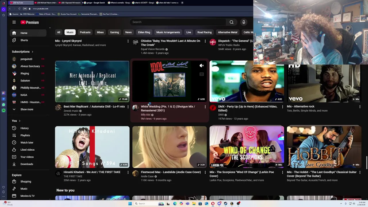The width and height of the screenshot is (368, 207).
Task: Expand the You section chevron
Action: click(x=20, y=121)
